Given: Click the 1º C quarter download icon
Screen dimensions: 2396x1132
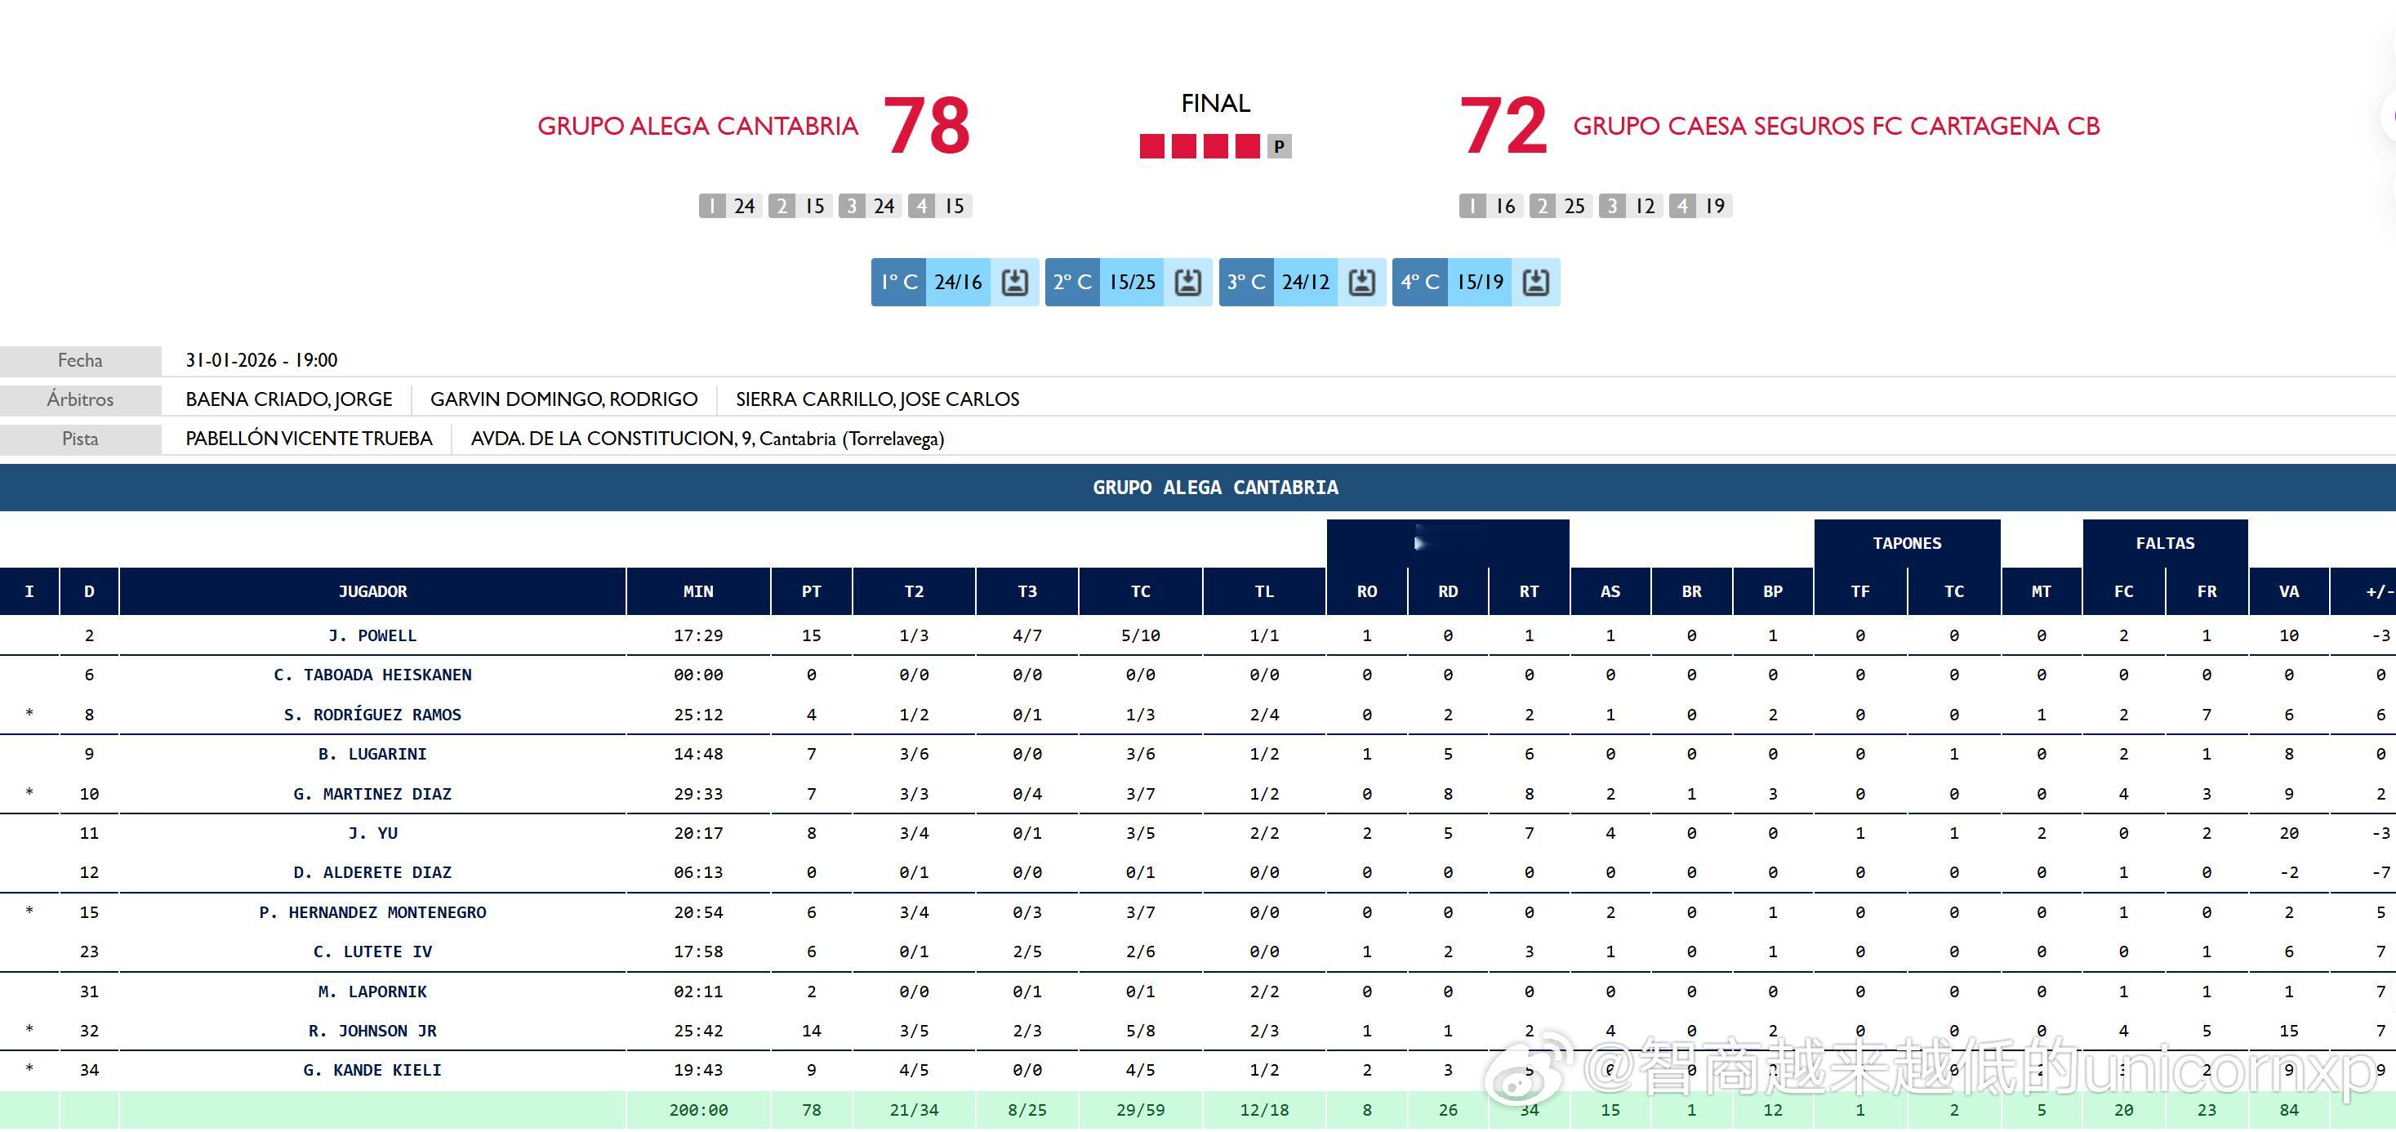Looking at the screenshot, I should coord(1013,282).
